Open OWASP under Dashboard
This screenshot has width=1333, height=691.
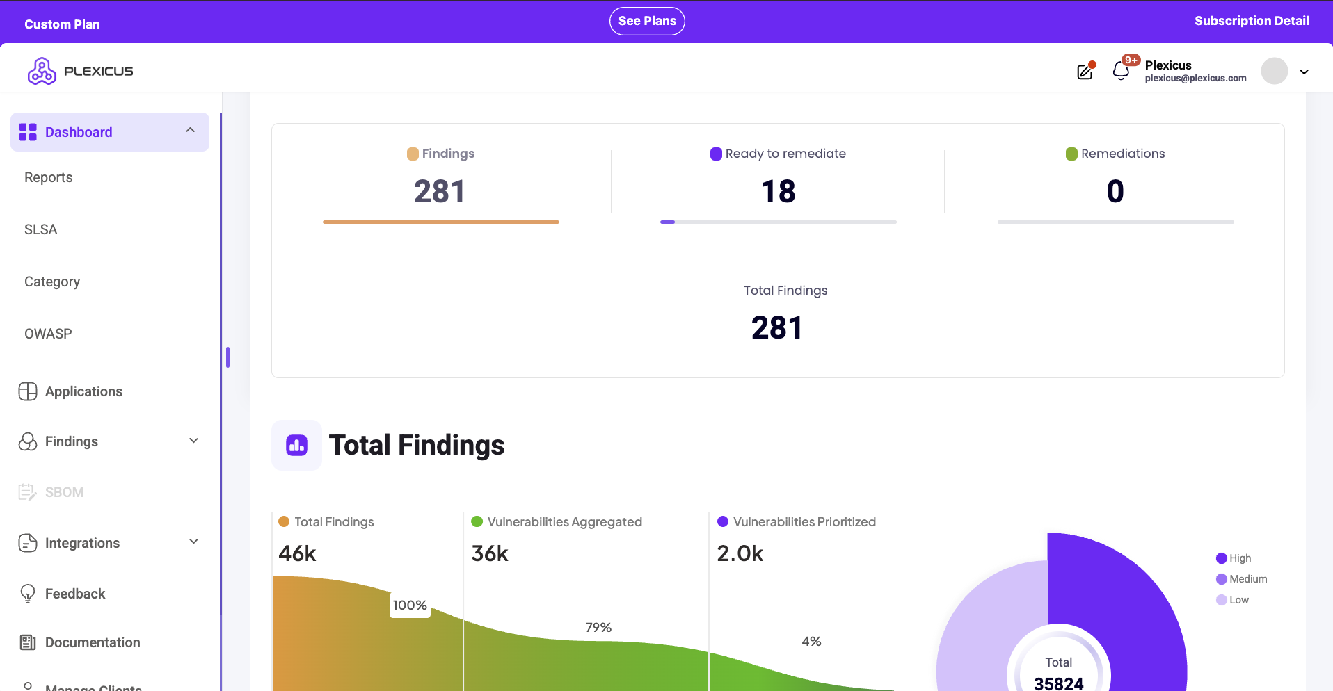point(48,334)
